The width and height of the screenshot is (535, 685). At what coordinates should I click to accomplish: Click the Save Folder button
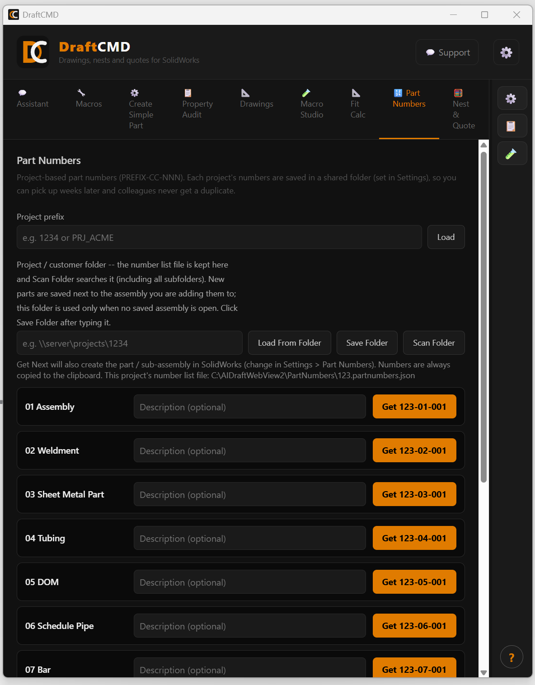(367, 343)
